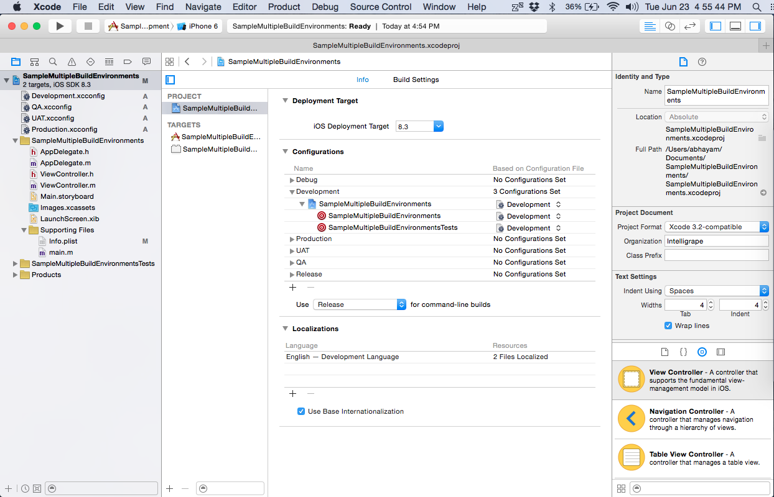This screenshot has width=774, height=497.
Task: Go back in editor history
Action: click(187, 62)
